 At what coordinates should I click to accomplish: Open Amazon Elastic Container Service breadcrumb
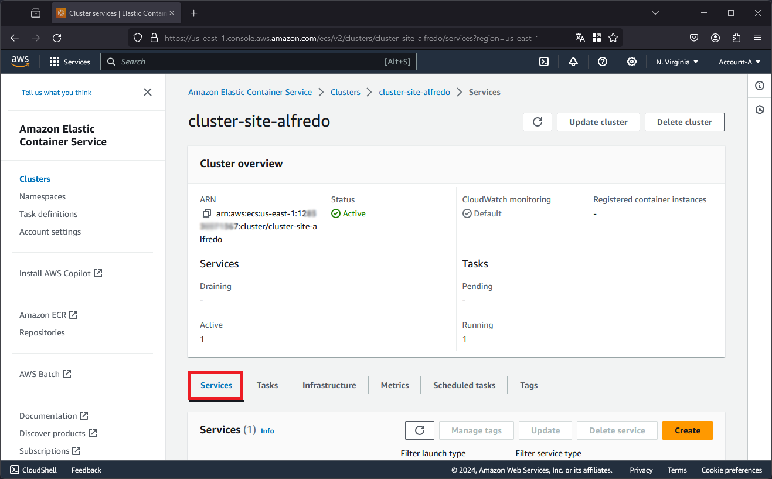point(250,92)
